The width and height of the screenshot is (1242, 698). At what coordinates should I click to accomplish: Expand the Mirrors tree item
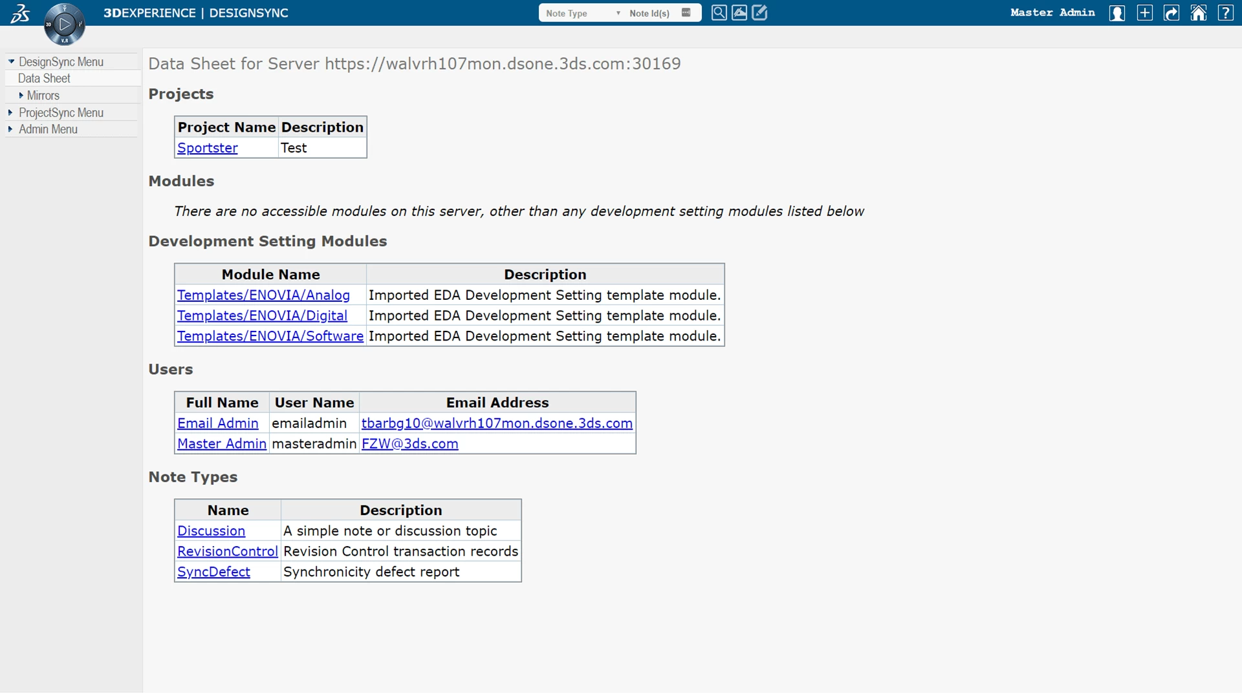21,95
